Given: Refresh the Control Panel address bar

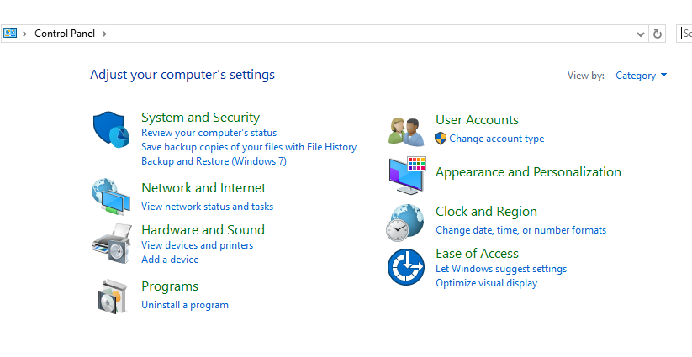Looking at the screenshot, I should point(658,34).
